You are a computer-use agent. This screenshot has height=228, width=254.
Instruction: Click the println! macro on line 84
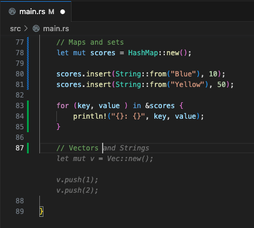[x=90, y=116]
